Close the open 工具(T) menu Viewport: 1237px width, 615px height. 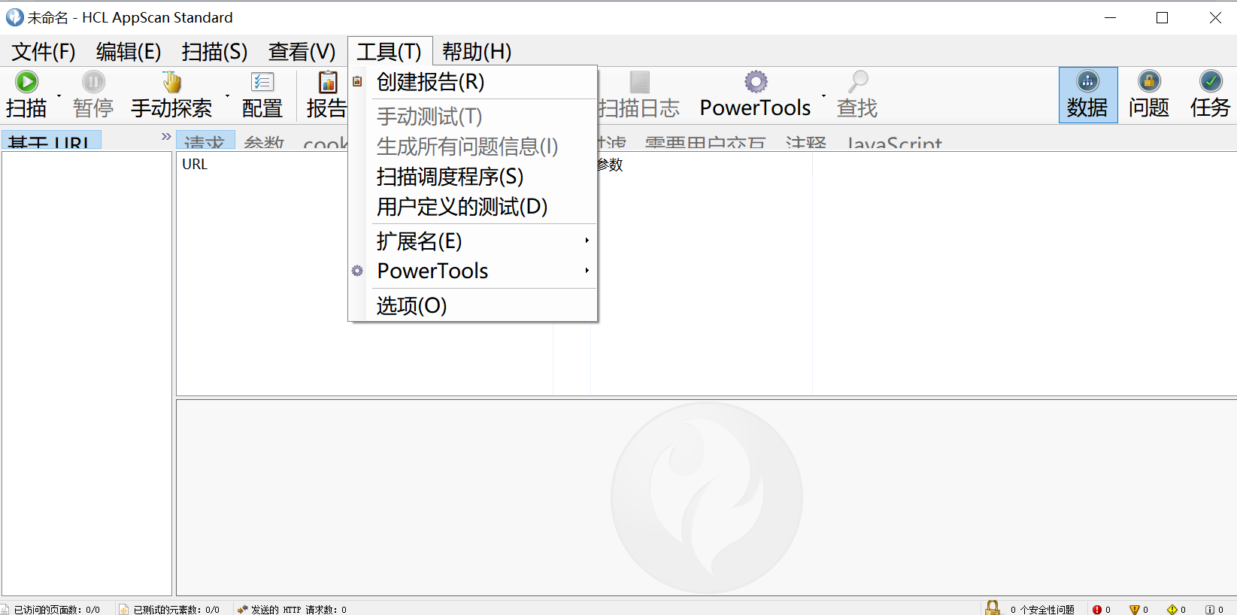click(x=390, y=51)
